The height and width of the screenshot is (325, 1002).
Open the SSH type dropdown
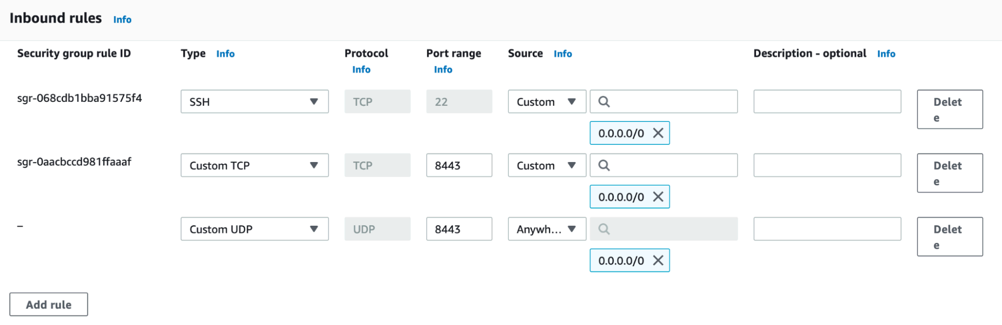coord(255,102)
